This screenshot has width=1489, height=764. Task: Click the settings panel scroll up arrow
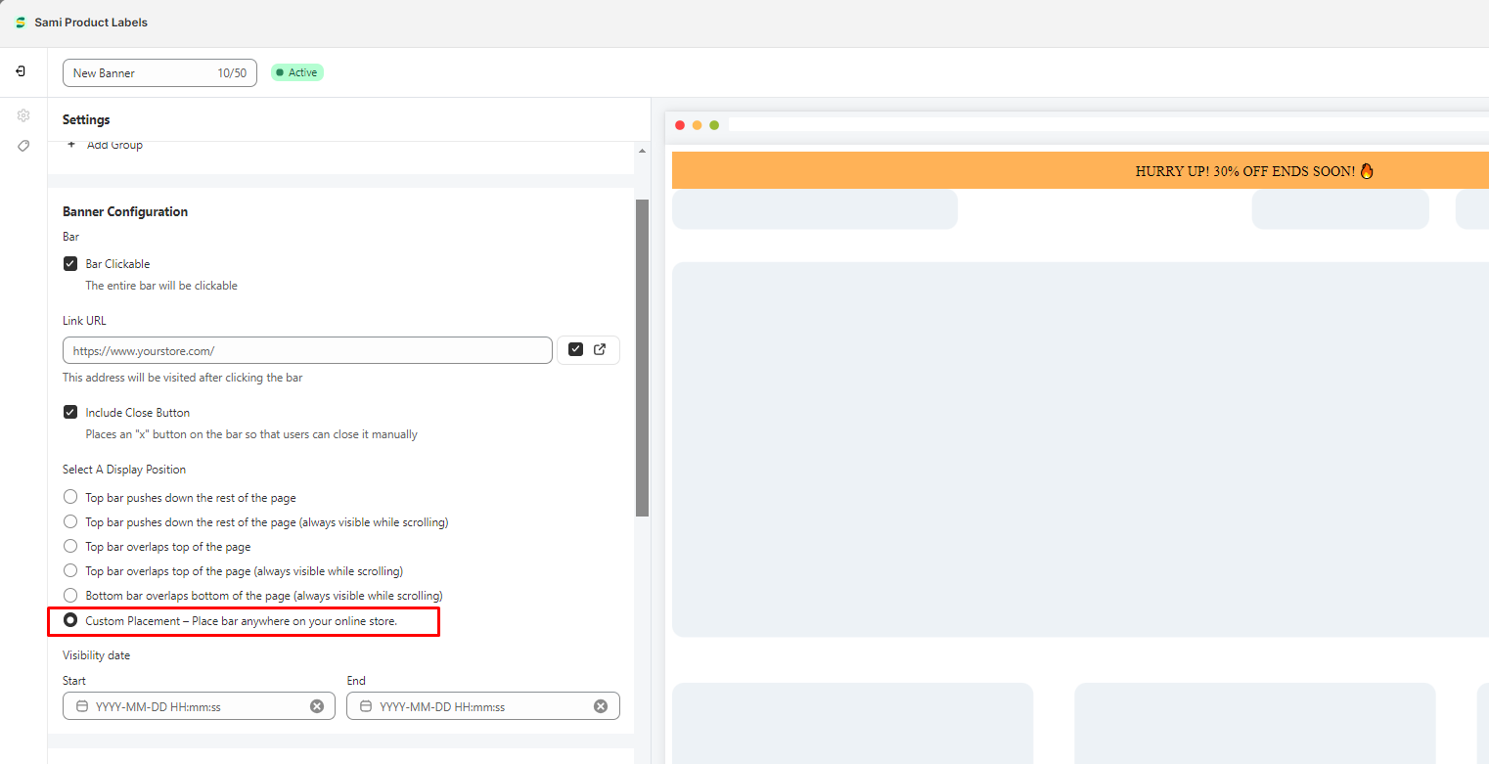[642, 152]
